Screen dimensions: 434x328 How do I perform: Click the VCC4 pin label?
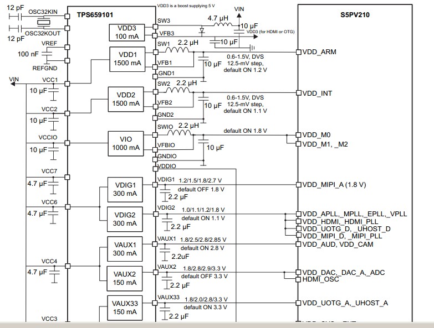click(x=49, y=261)
